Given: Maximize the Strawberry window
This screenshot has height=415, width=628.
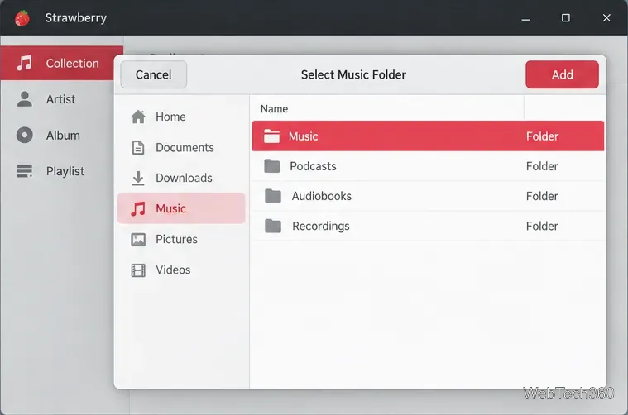Looking at the screenshot, I should [565, 18].
